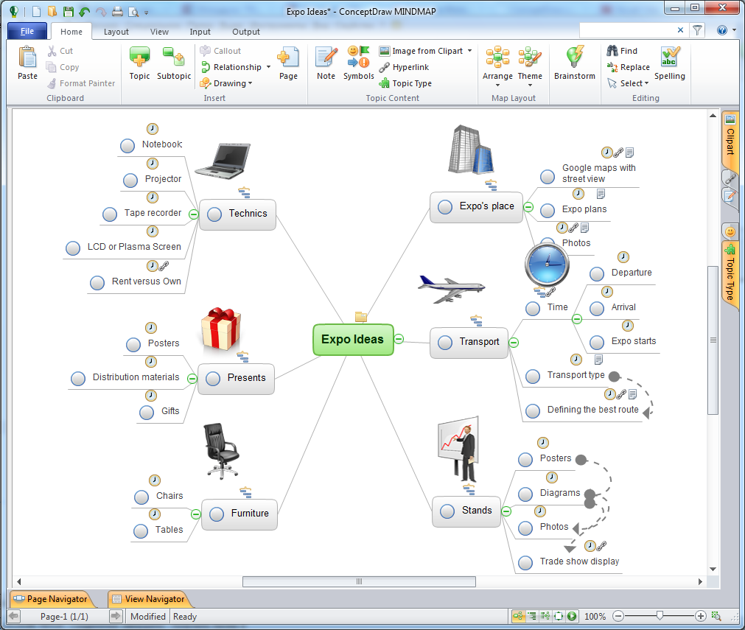The height and width of the screenshot is (630, 745).
Task: Collapse the Time subtopic branch
Action: [577, 319]
